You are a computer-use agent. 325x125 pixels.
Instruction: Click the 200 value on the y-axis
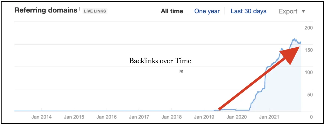coord(308,28)
